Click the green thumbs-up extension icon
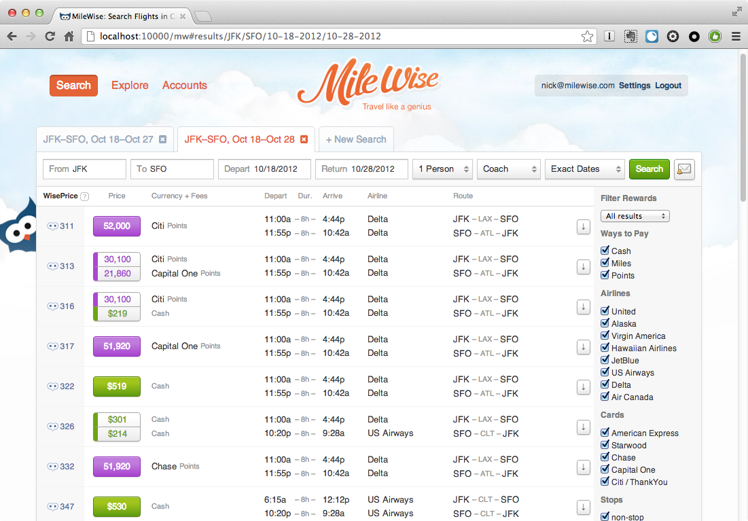This screenshot has height=521, width=748. tap(715, 36)
